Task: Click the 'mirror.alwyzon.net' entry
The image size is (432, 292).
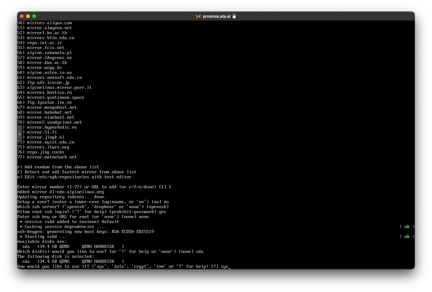Action: 45,28
